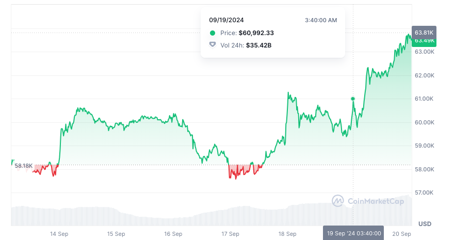Click the $60,992.33 price value in tooltip

click(x=256, y=33)
